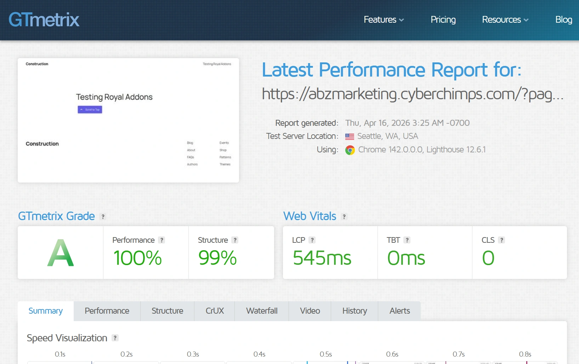
Task: Expand the Resources dropdown menu
Action: tap(505, 20)
